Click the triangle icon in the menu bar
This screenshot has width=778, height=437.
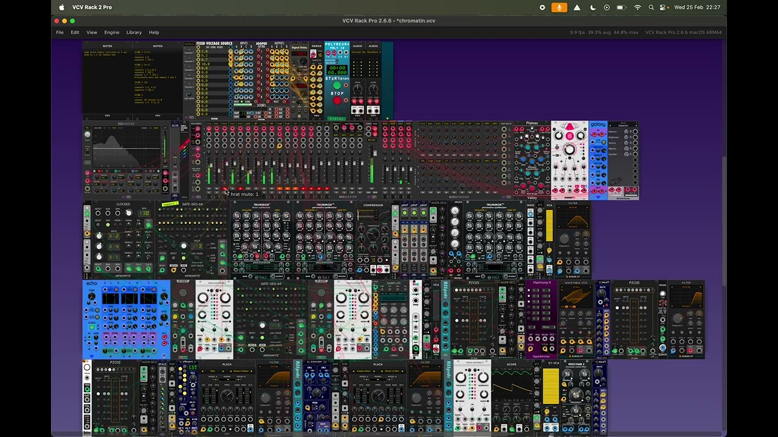pos(577,7)
